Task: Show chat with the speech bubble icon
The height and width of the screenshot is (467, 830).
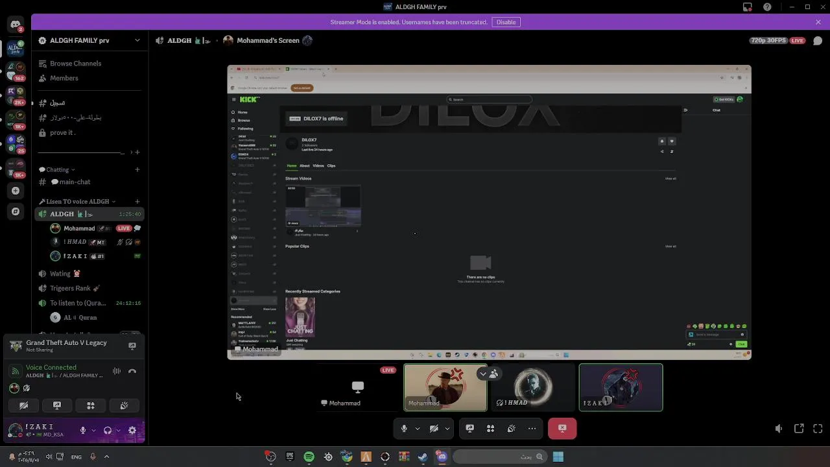Action: tap(817, 40)
